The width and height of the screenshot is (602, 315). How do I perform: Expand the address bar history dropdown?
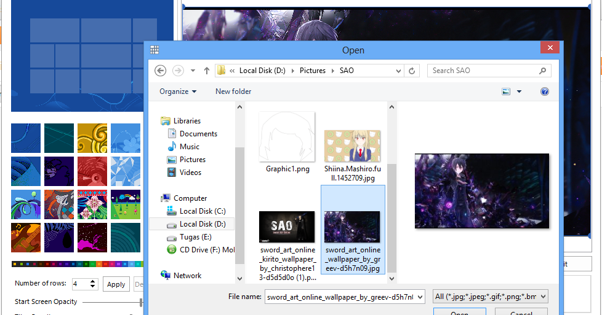coord(398,71)
